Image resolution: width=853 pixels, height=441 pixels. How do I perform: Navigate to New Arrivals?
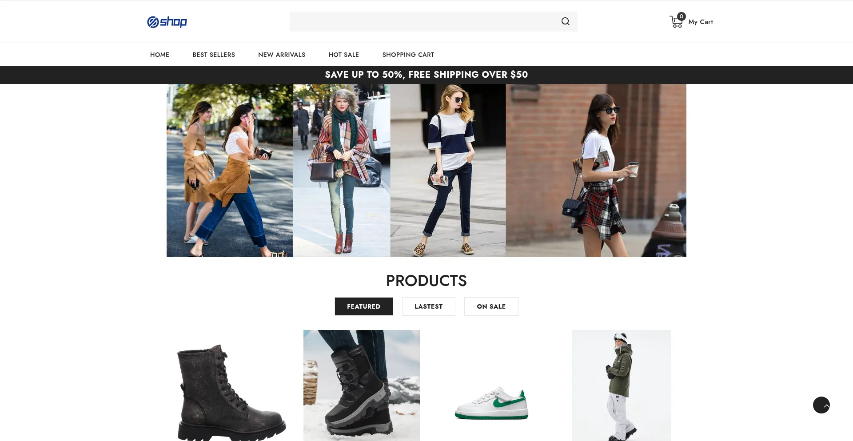282,55
